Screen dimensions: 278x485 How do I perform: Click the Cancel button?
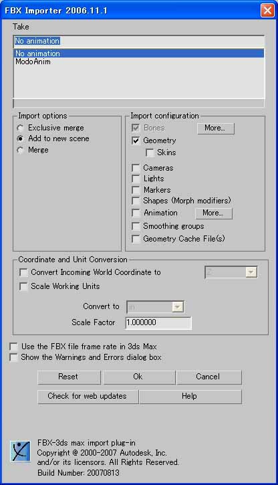(208, 377)
